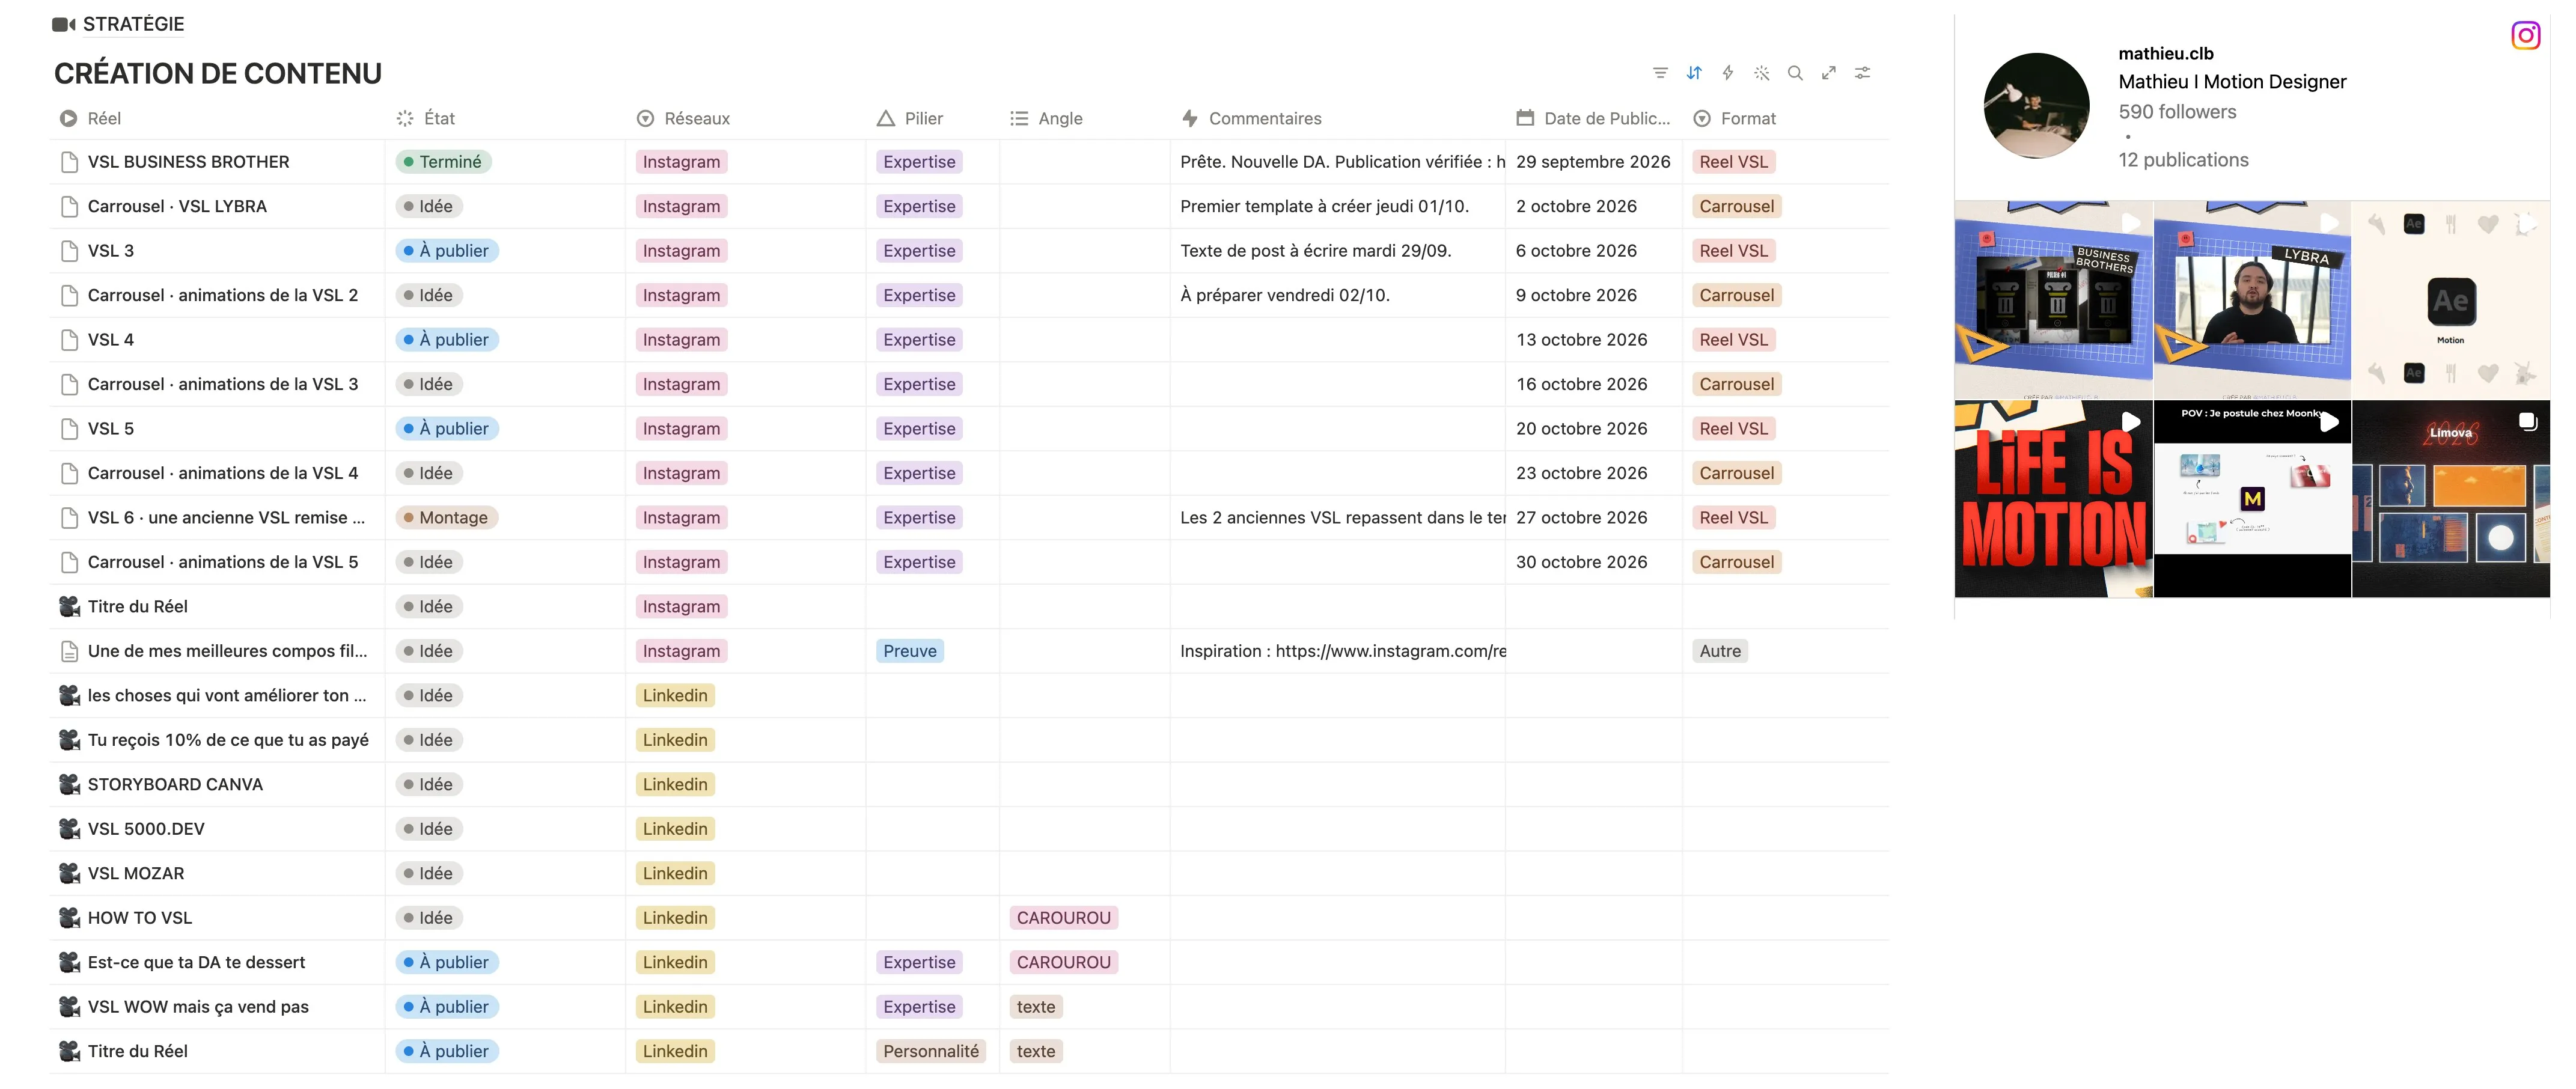Image resolution: width=2576 pixels, height=1089 pixels.
Task: Click camera icon next to STORYBOARD CANVA
Action: 69,784
